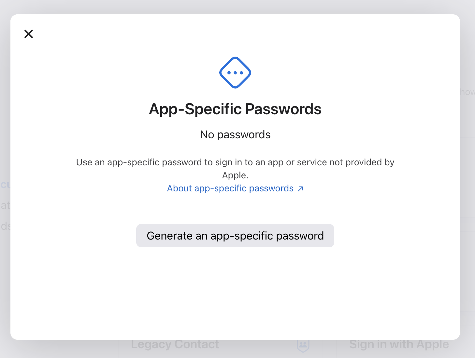
Task: Click the faded 'at' text at left edge
Action: 5,205
